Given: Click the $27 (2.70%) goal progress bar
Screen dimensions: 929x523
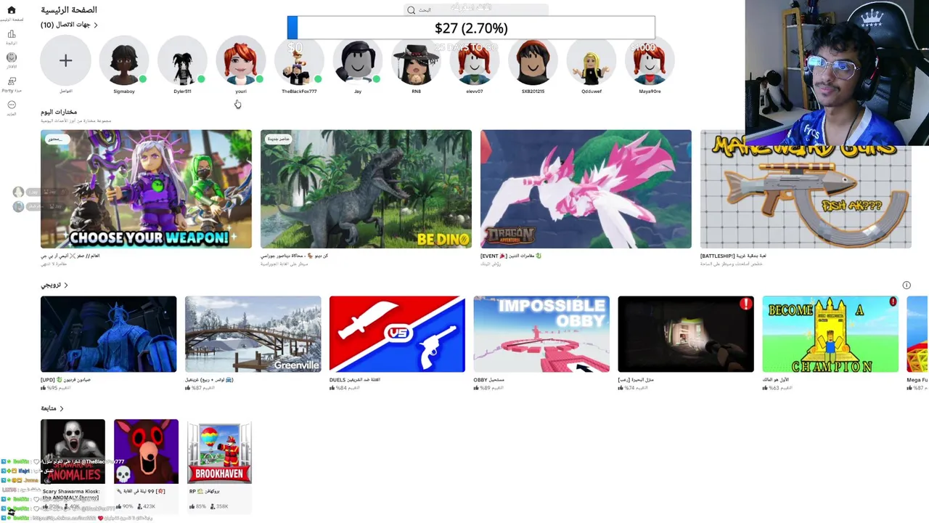Looking at the screenshot, I should tap(471, 28).
